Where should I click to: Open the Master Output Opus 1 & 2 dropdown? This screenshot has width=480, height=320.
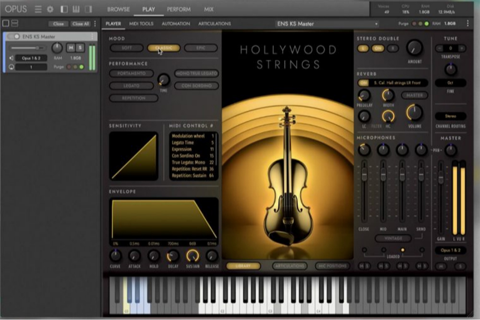(x=450, y=251)
